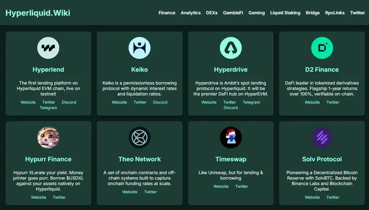Click the Keiko permissionless borrowing description
369x210 pixels.
pos(139,89)
